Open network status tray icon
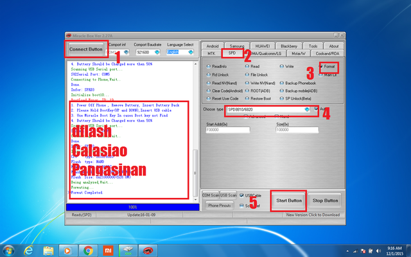The image size is (411, 257). click(355, 251)
